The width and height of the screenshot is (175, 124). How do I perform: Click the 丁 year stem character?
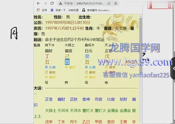click(47, 56)
